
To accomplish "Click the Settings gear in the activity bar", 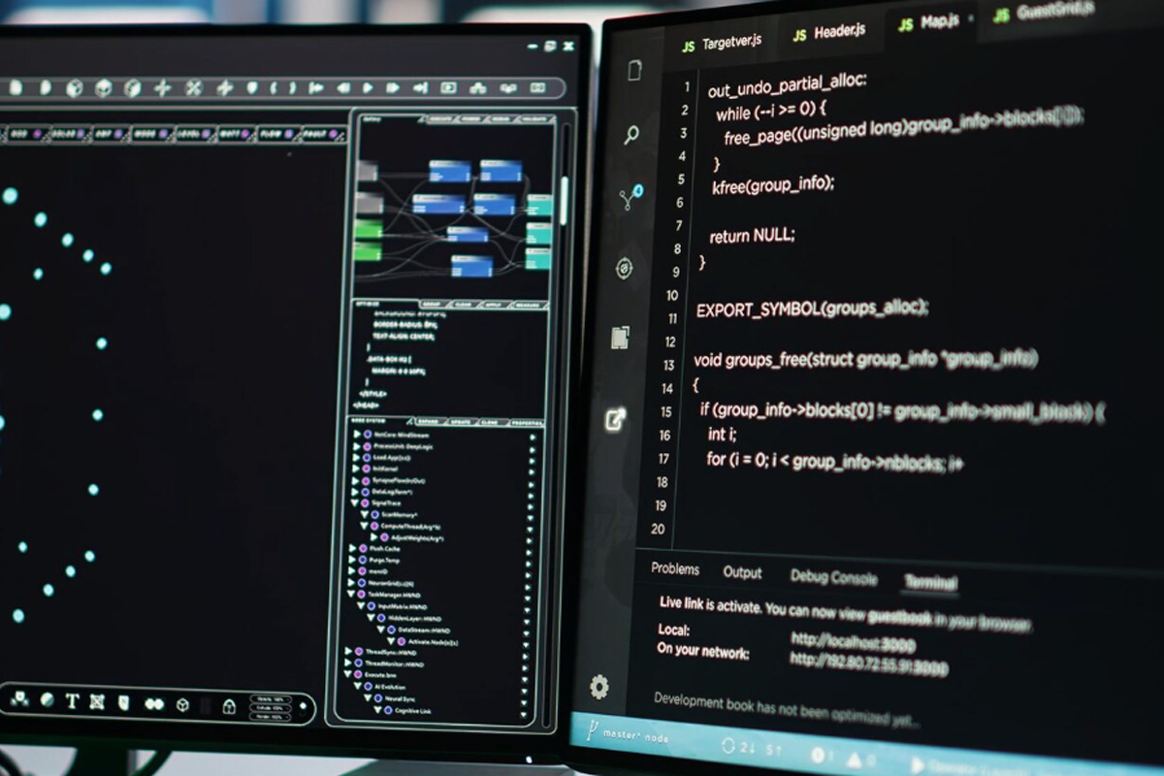I will coord(599,688).
